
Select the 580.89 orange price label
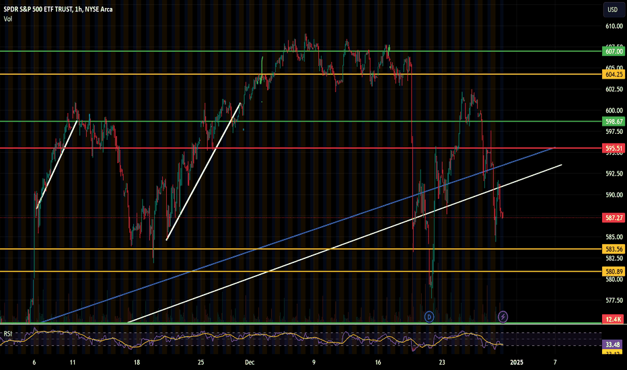click(614, 272)
